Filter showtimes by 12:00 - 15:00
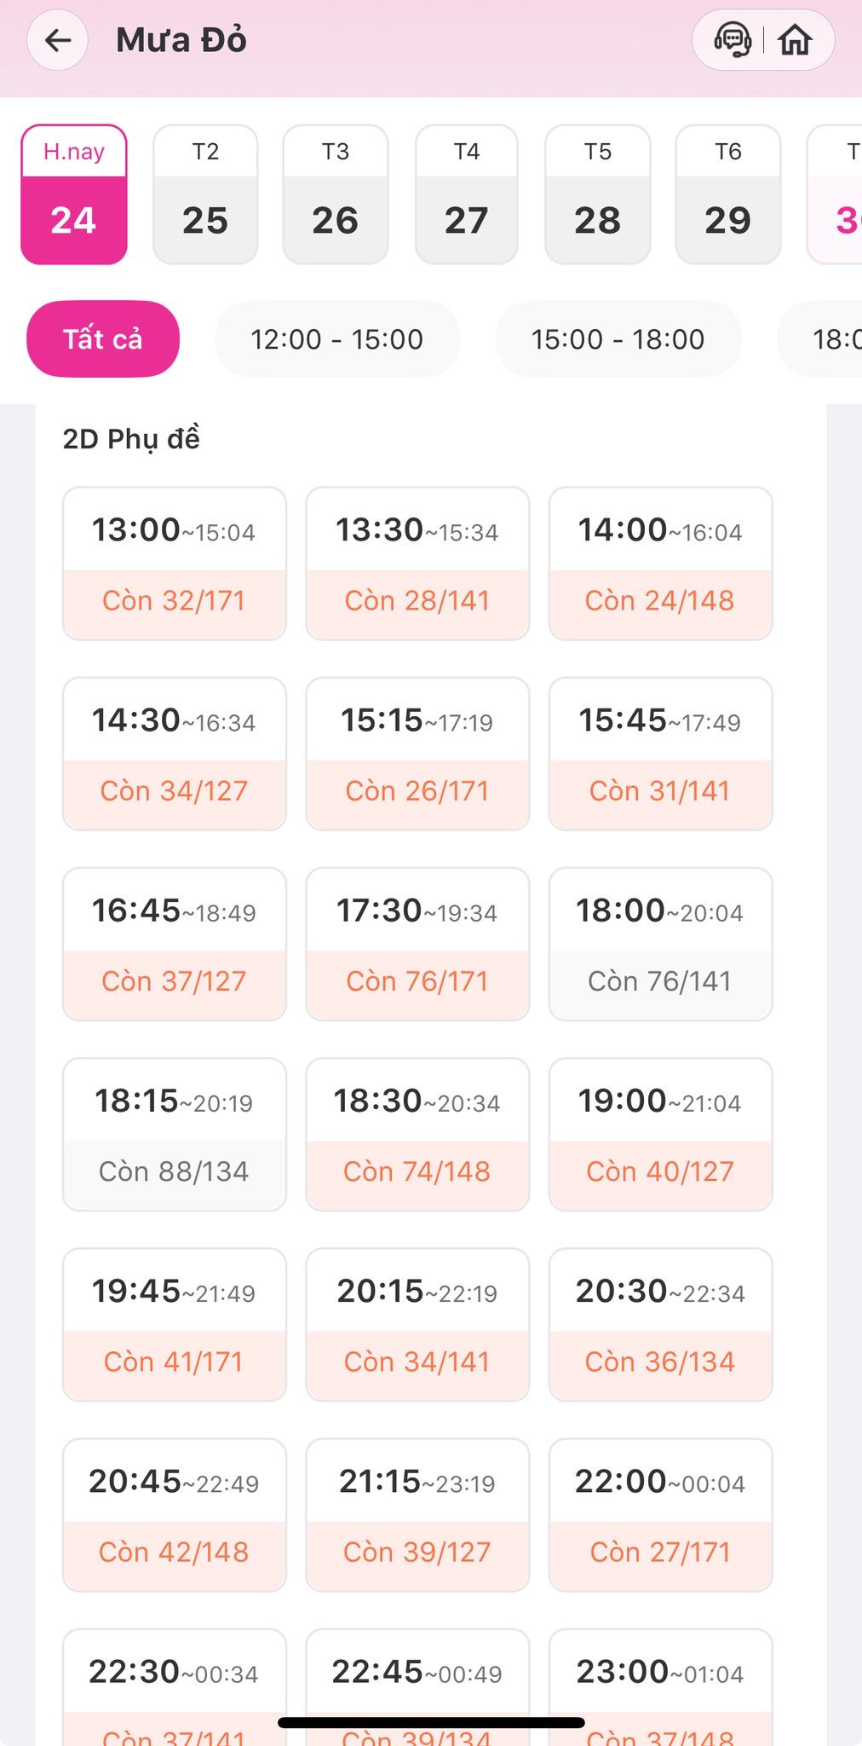The width and height of the screenshot is (862, 1746). tap(336, 339)
